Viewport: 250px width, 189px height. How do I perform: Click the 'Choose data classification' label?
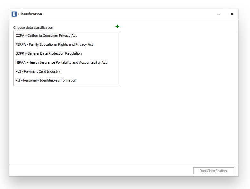click(33, 28)
